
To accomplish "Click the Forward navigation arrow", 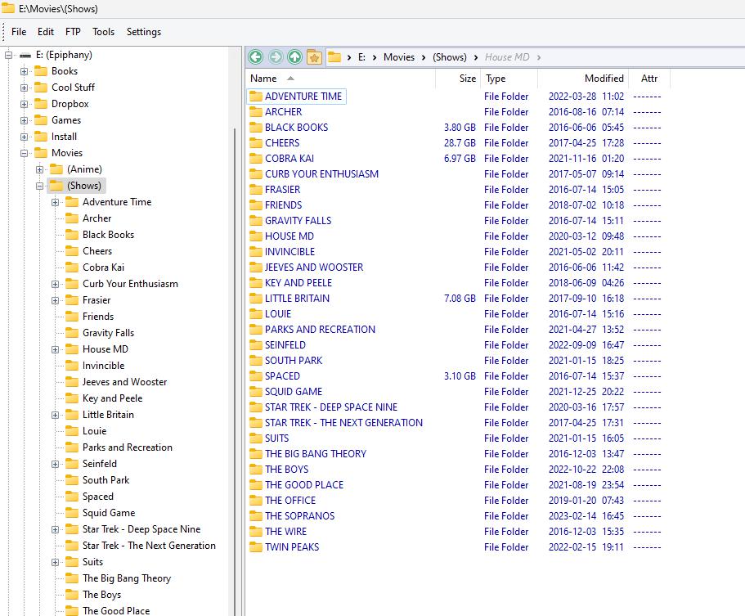I will 275,56.
